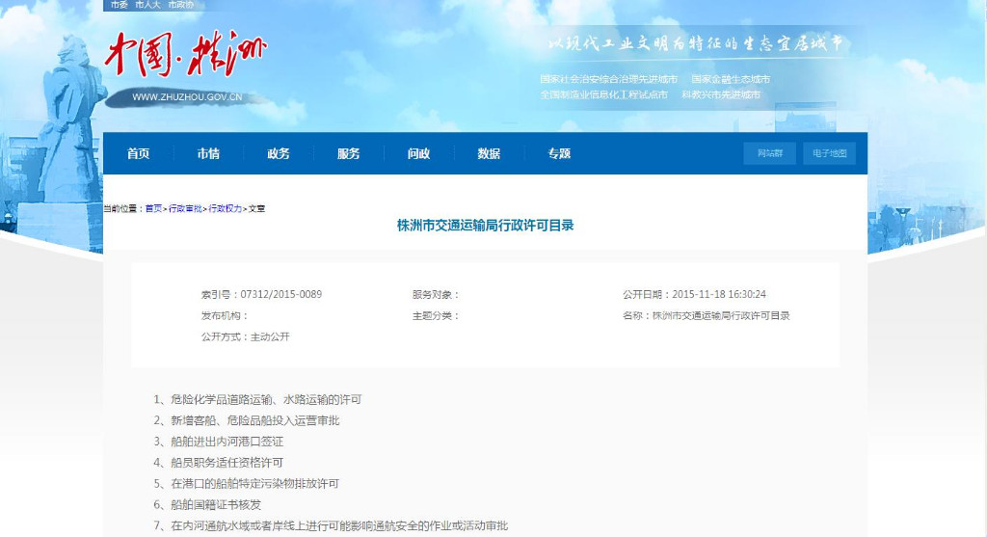Viewport: 987px width, 537px height.
Task: Open the 政务 navigation menu item
Action: pos(279,154)
